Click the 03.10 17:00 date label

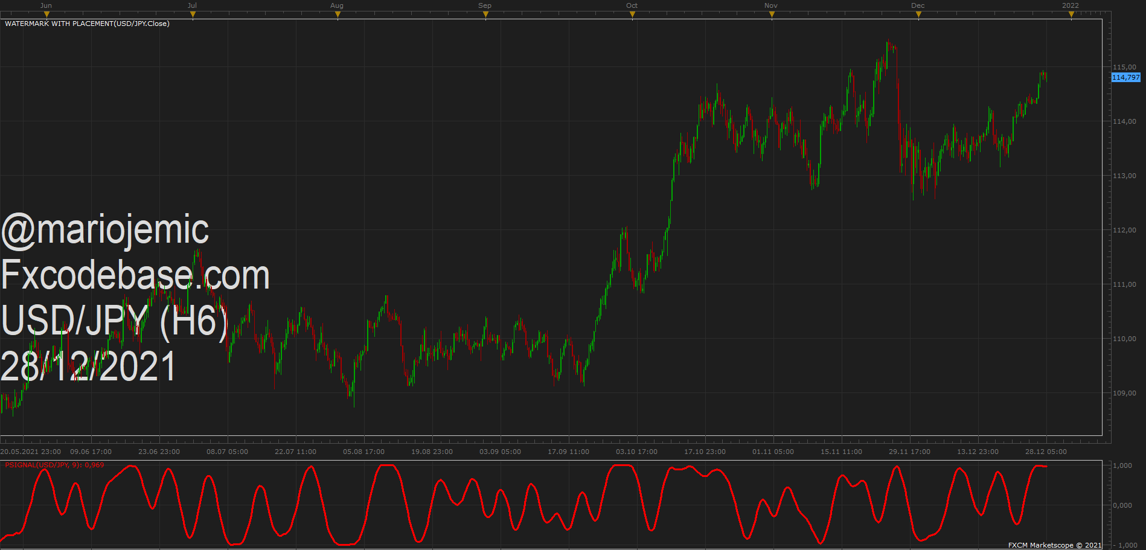(x=637, y=452)
